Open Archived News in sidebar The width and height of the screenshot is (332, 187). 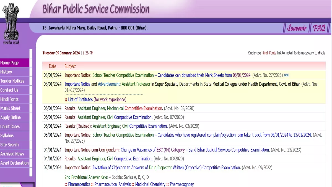[x=14, y=154]
